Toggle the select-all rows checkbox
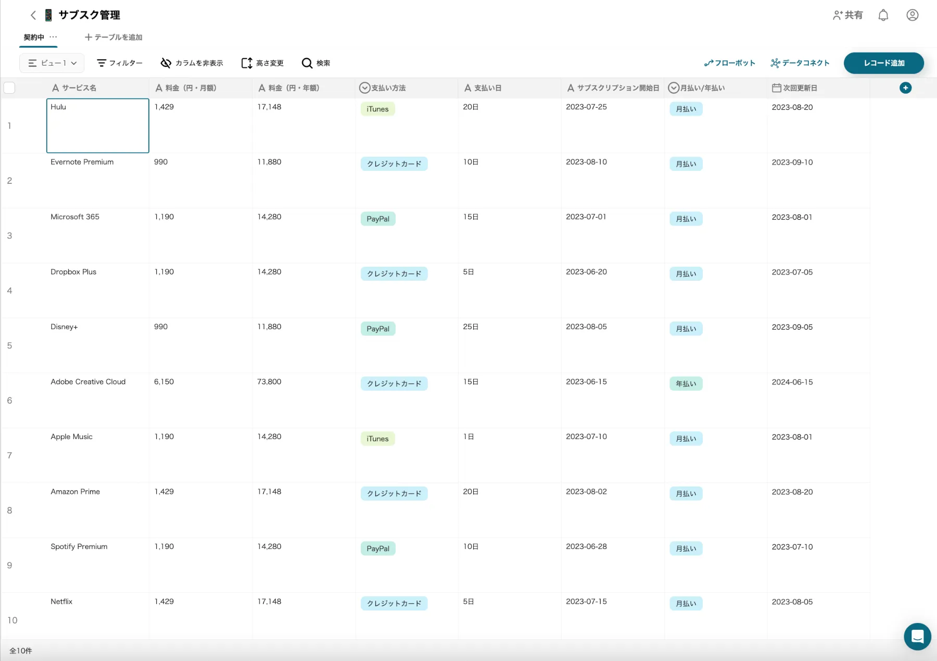The width and height of the screenshot is (937, 661). coord(9,88)
